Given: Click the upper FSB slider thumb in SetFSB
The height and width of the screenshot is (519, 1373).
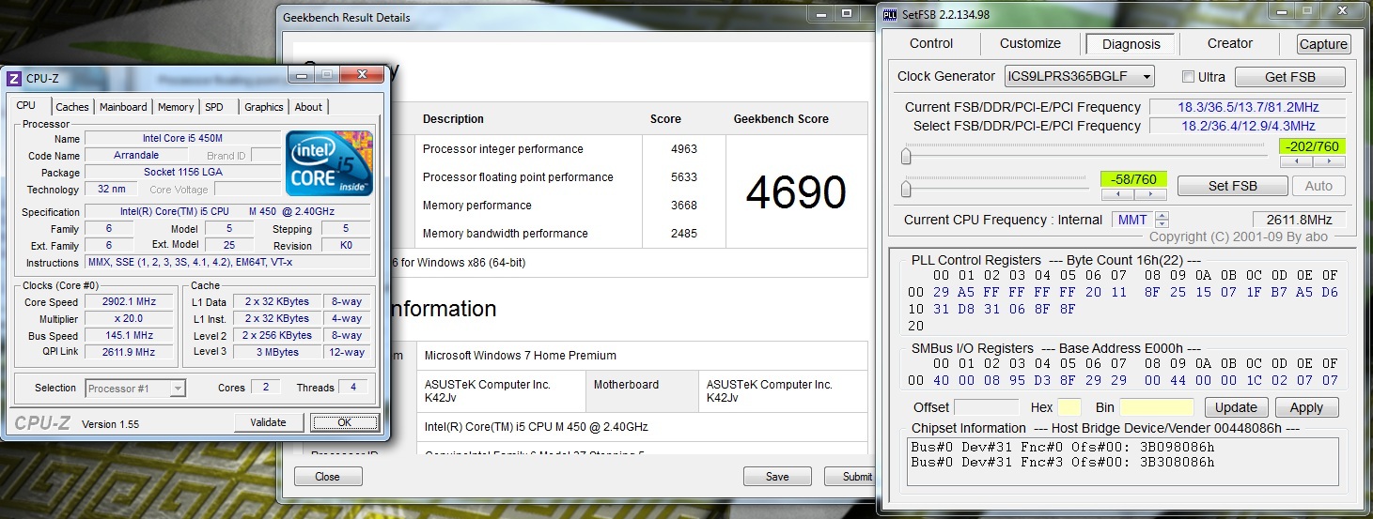Looking at the screenshot, I should (x=906, y=156).
